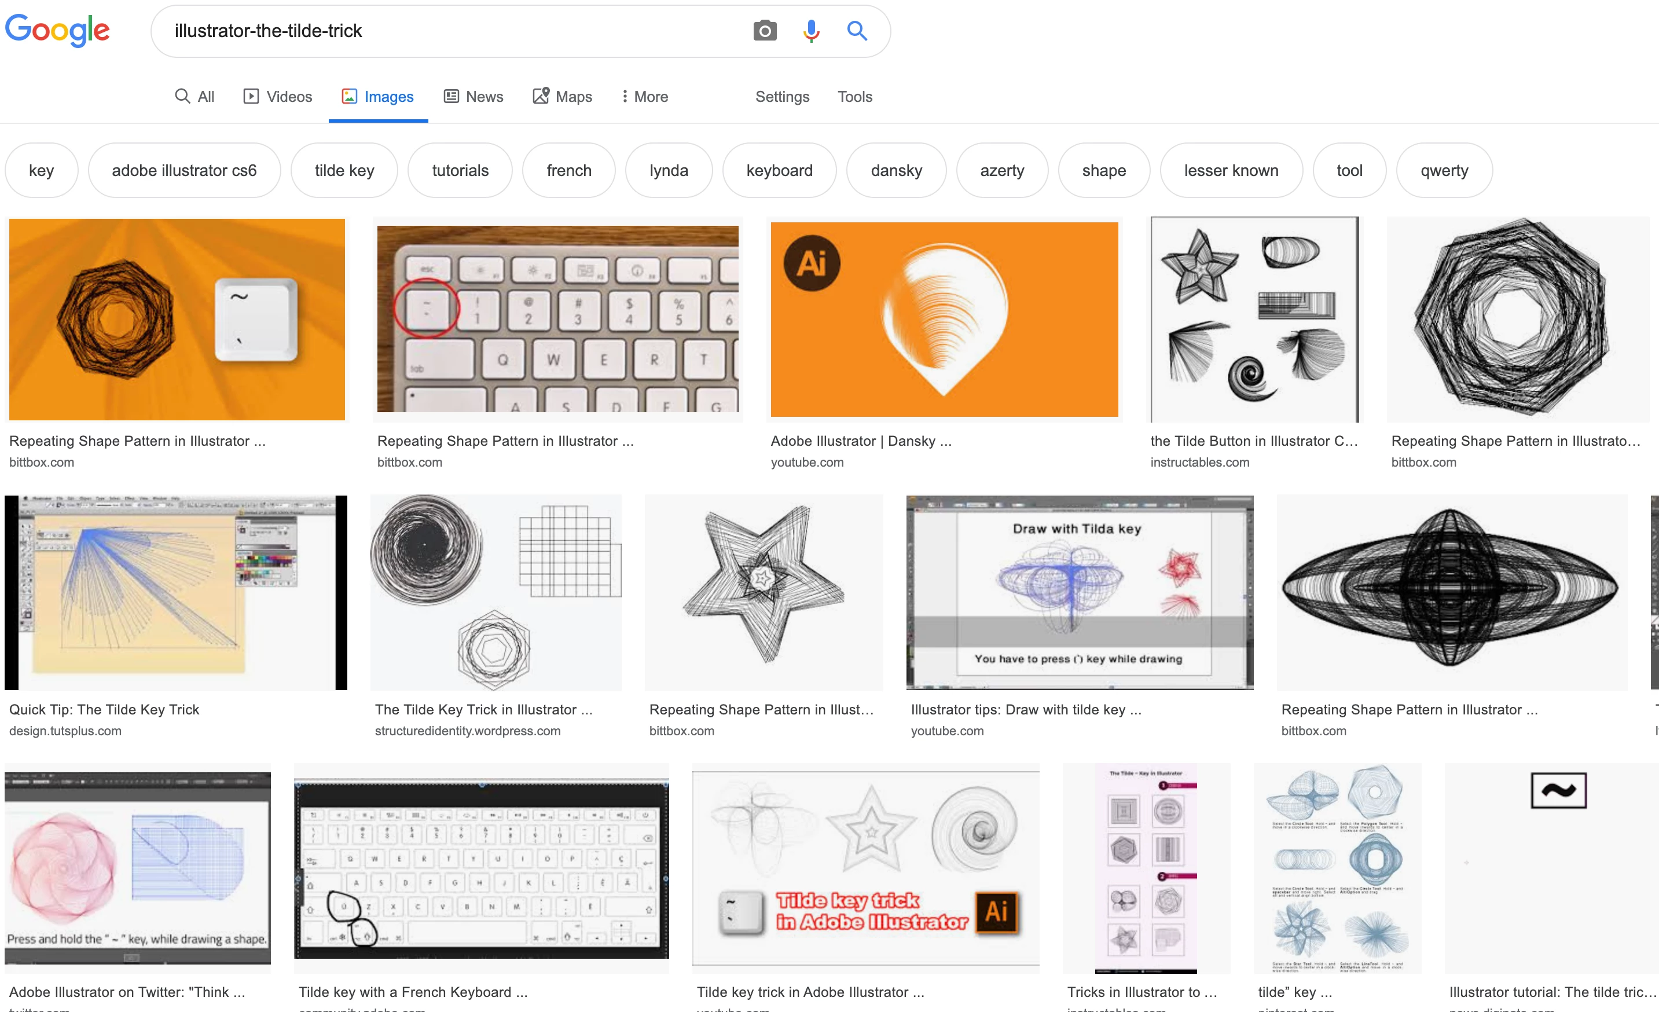The height and width of the screenshot is (1012, 1659).
Task: Select the 'lesser known' filter chip
Action: (1230, 170)
